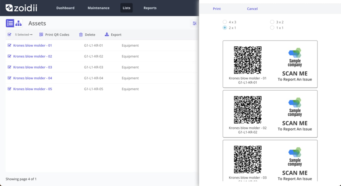The height and width of the screenshot is (186, 341).
Task: Cancel the QR code printing
Action: tap(252, 9)
